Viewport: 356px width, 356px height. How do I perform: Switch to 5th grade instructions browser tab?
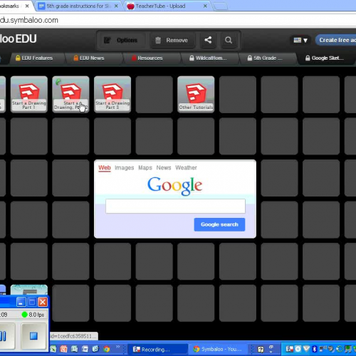click(x=78, y=6)
